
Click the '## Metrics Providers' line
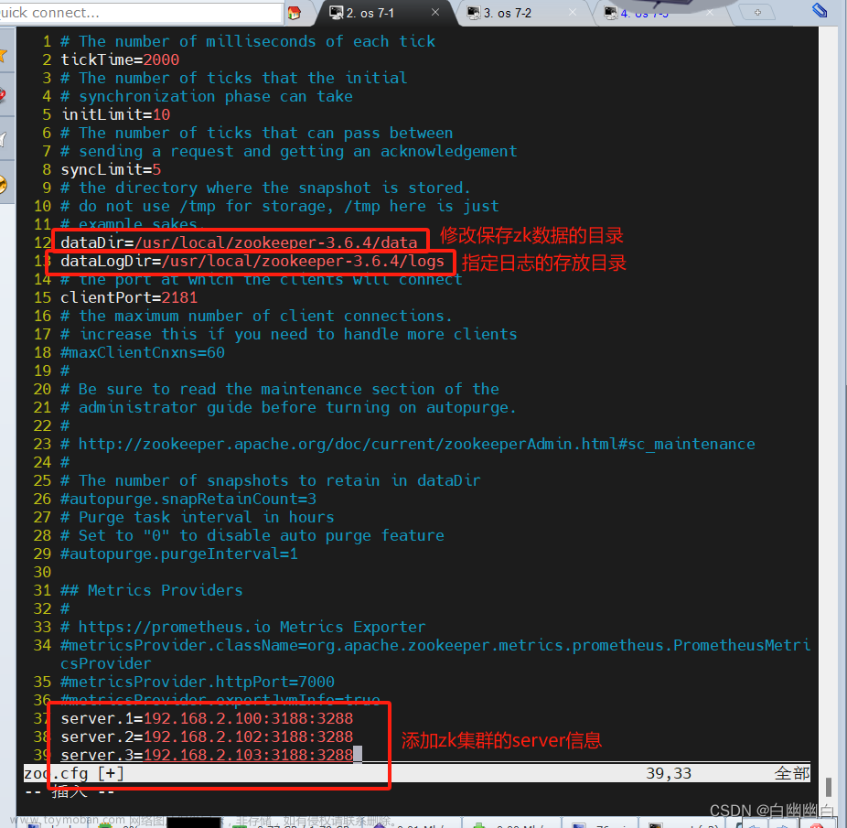152,590
